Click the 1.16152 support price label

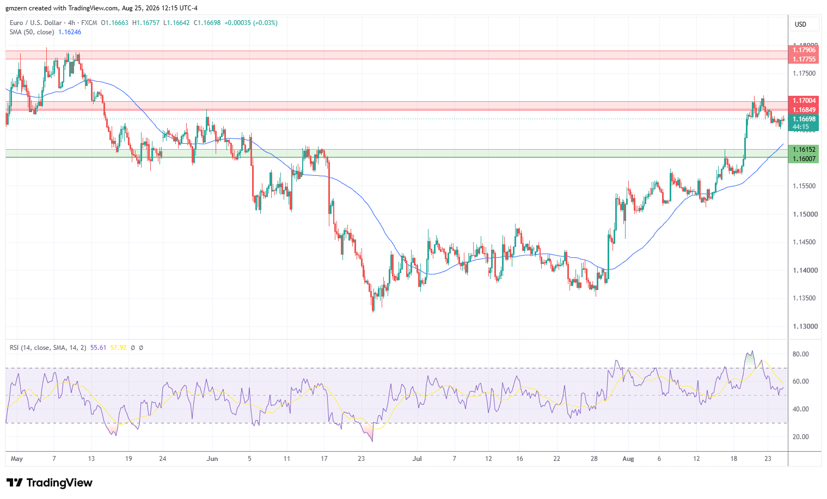pos(804,150)
